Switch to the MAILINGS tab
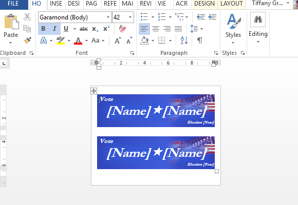Screen dimensions: 298x205 127,4
